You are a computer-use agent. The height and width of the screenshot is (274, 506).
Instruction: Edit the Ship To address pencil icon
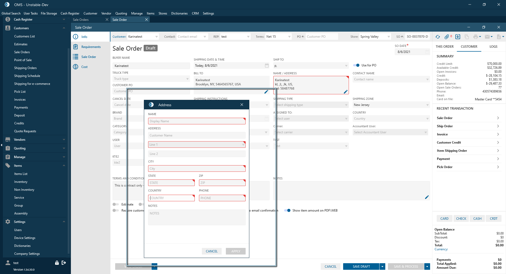346,92
